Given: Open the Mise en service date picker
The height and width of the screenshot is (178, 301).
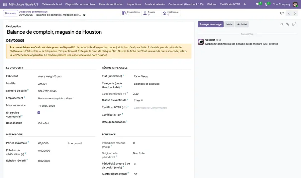Looking at the screenshot, I should [x=66, y=106].
